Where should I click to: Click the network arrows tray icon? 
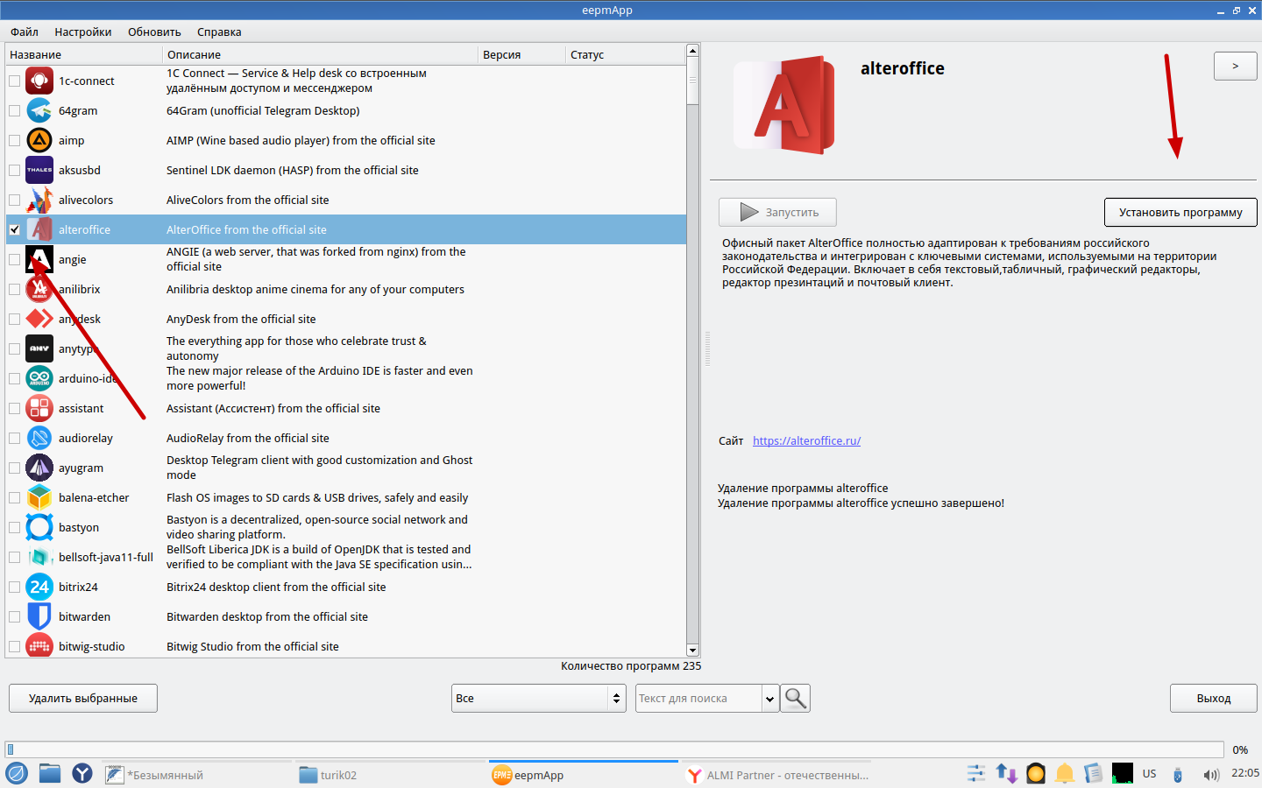(x=1006, y=773)
